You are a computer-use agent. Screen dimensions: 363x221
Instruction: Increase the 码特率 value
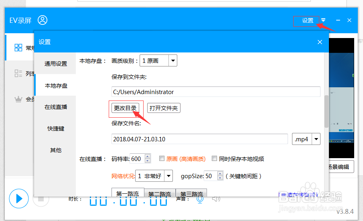pyautogui.click(x=148, y=157)
